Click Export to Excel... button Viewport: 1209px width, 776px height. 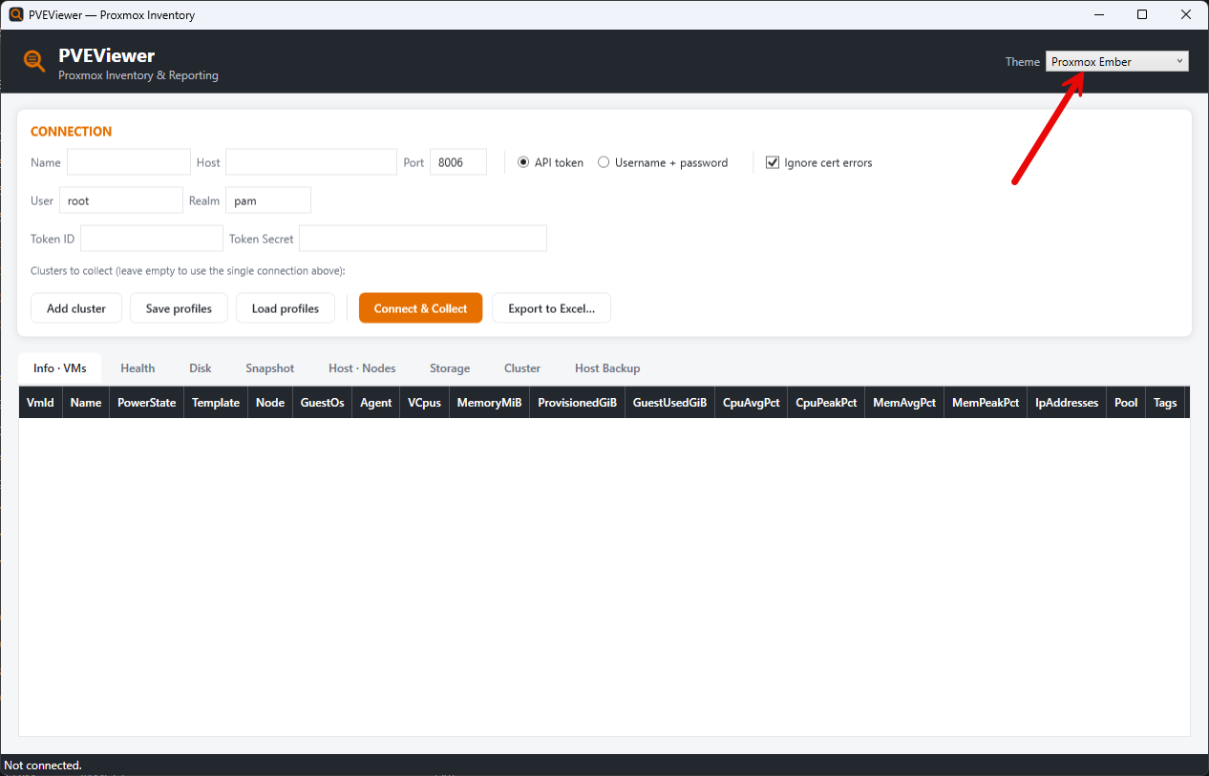[552, 308]
